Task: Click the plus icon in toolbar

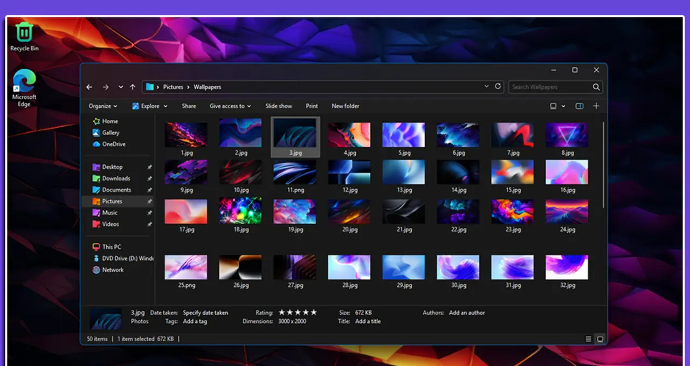Action: (596, 106)
